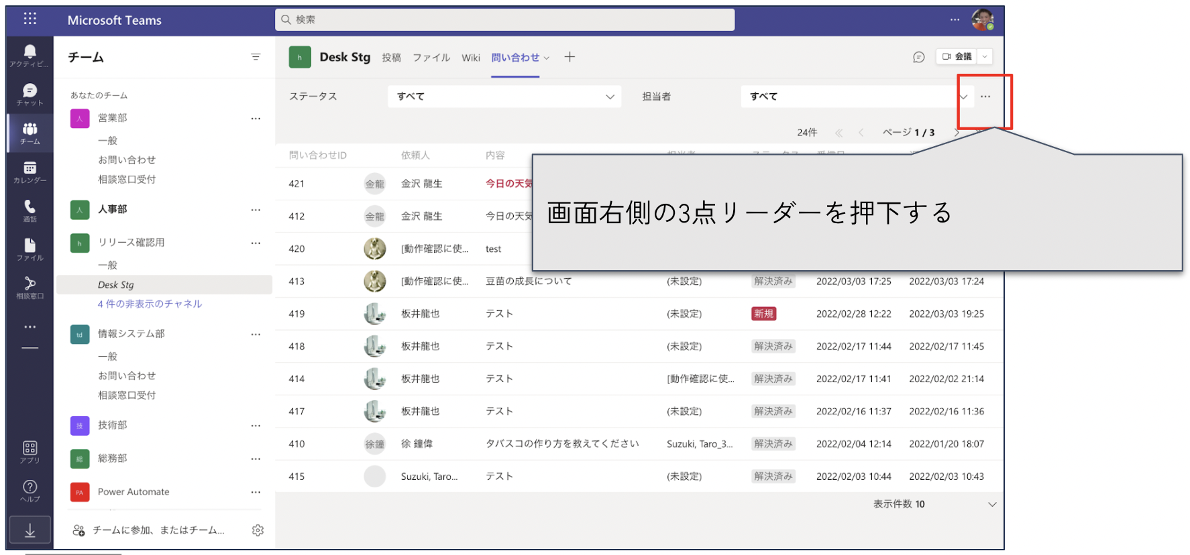
Task: Open more options for 営業部 team
Action: (256, 118)
